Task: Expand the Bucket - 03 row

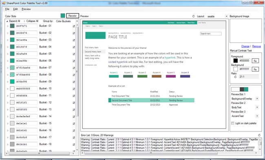Action: click(x=8, y=40)
